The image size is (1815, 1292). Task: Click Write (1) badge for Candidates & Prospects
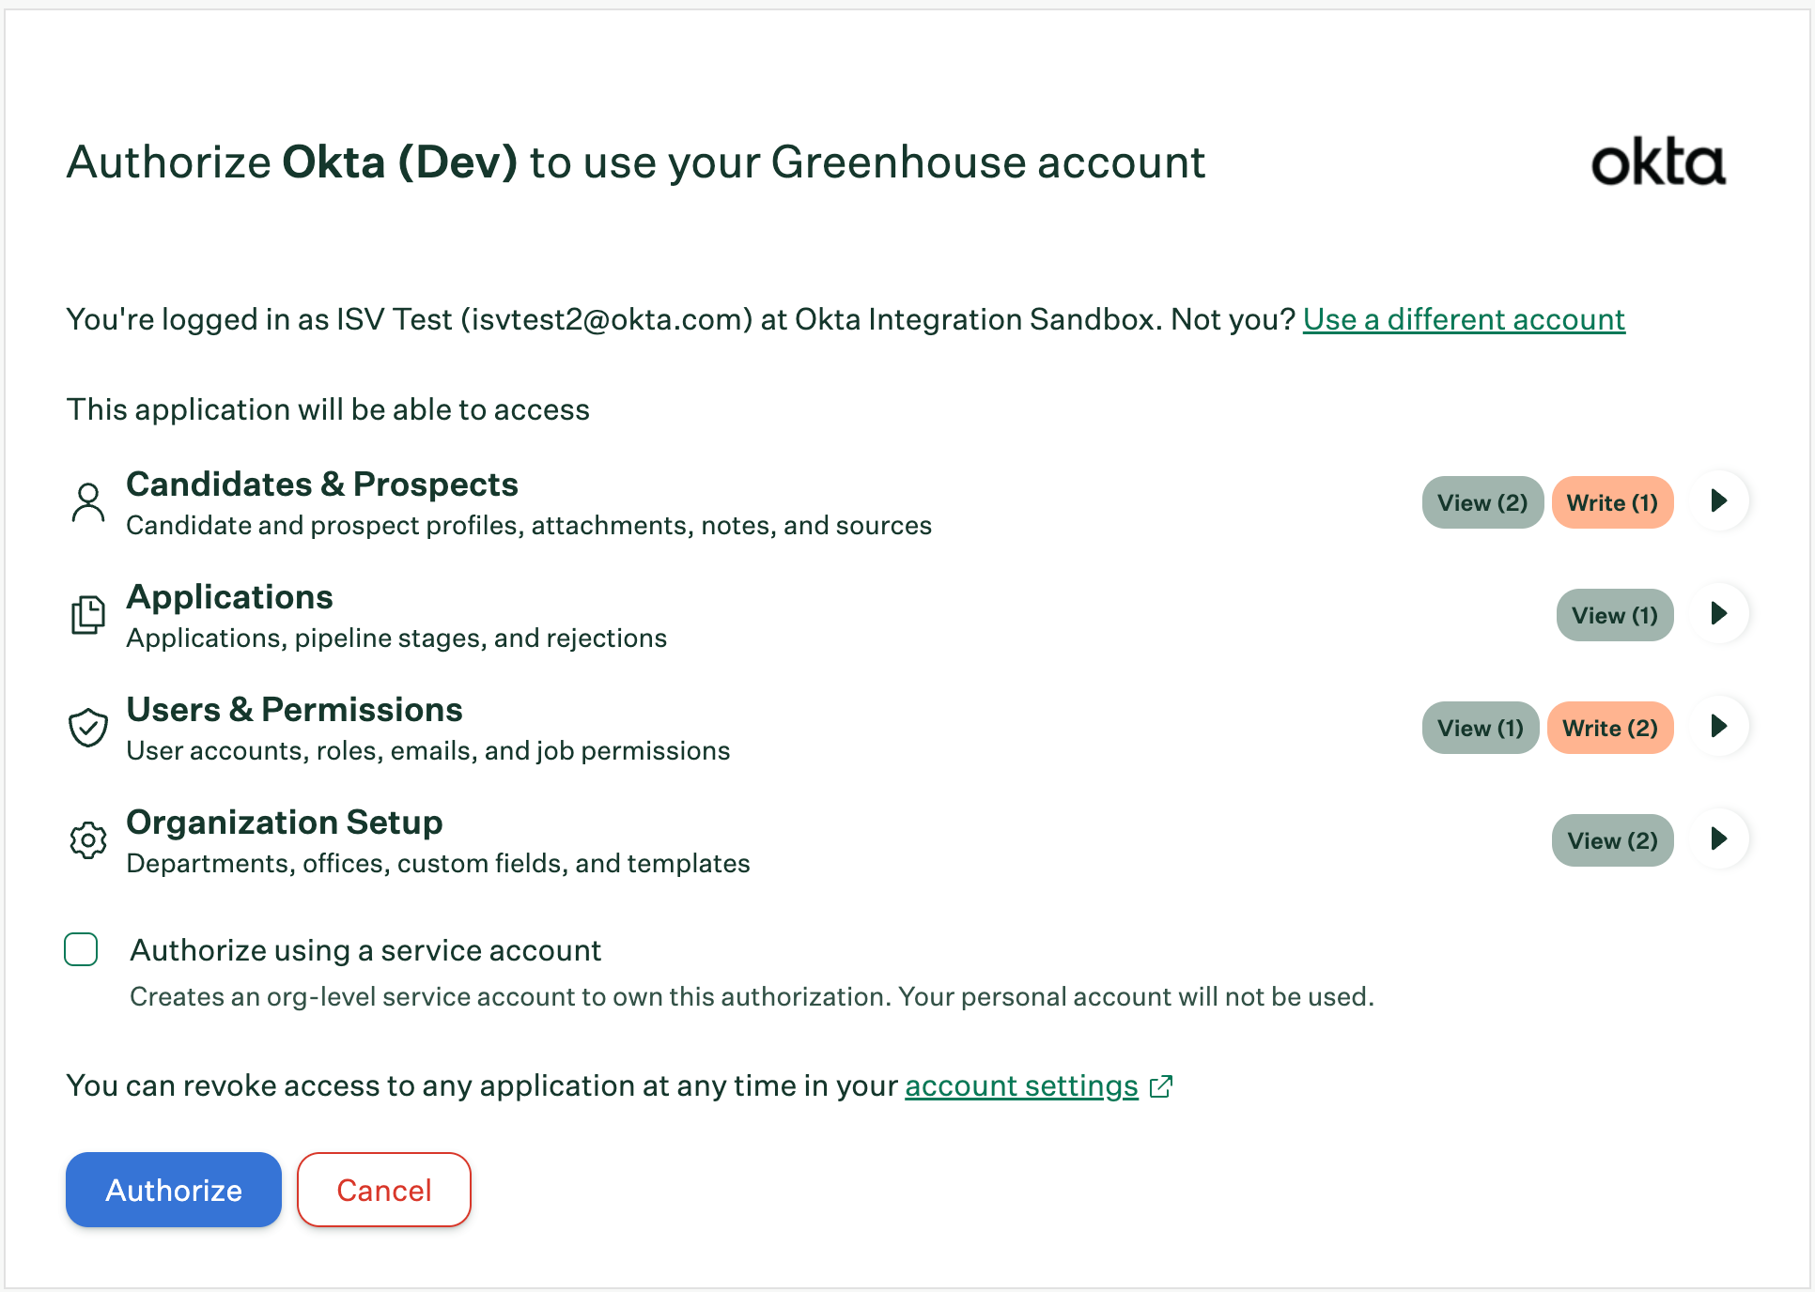point(1612,502)
